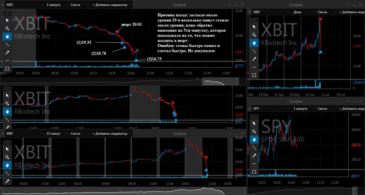
Task: Open the День timeframe dropdown
Action: click(x=304, y=12)
